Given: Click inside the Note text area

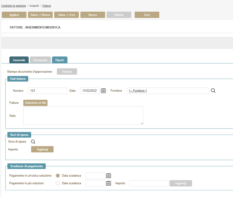Looking at the screenshot, I should (83, 115).
